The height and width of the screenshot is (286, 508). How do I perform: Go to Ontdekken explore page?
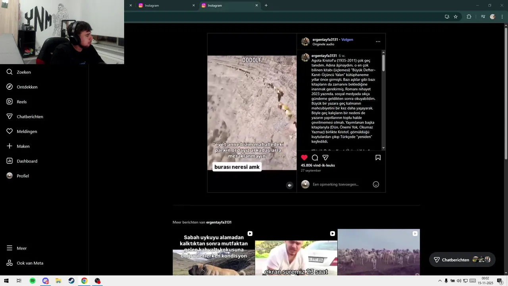[22, 87]
